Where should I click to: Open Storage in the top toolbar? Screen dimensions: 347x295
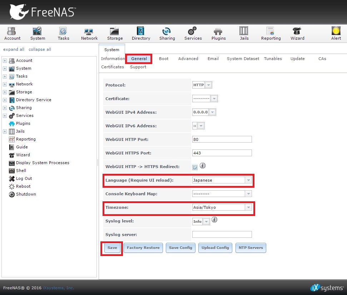(x=115, y=34)
